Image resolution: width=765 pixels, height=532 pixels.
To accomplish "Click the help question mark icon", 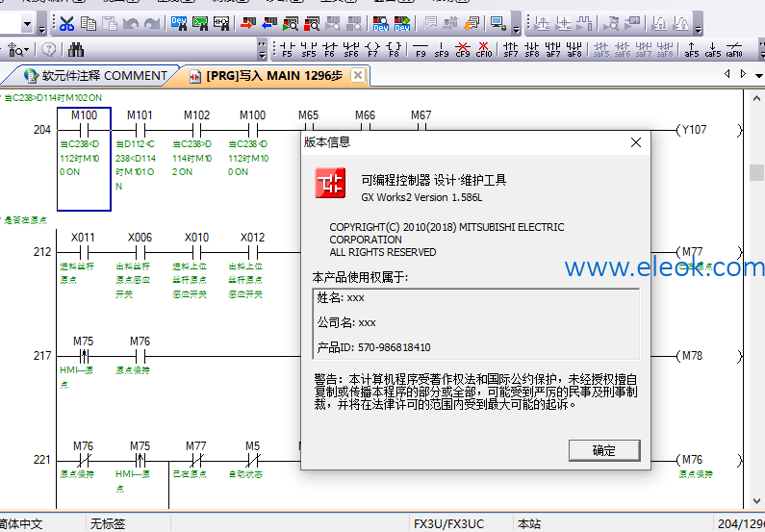I will point(49,49).
